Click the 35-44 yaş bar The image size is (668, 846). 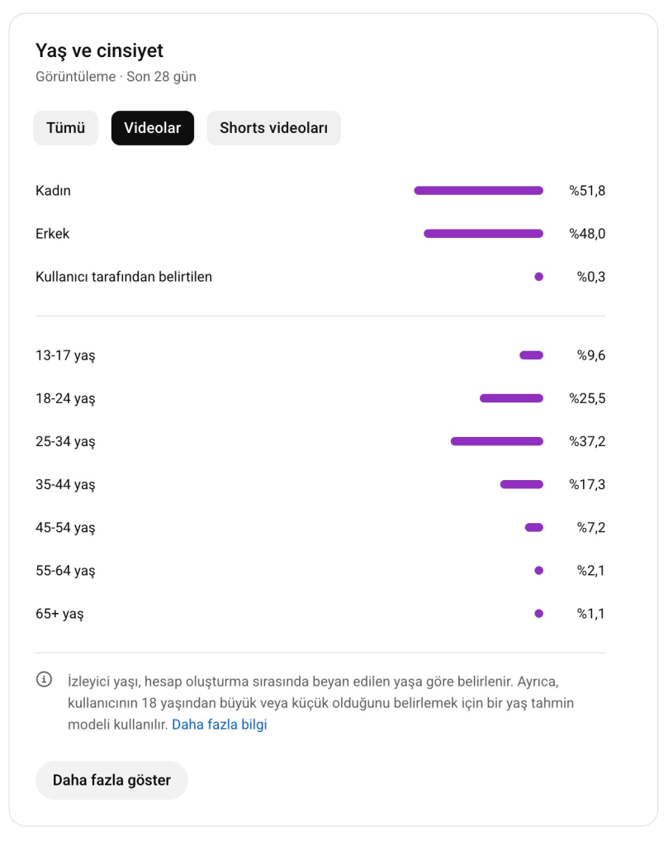coord(522,484)
